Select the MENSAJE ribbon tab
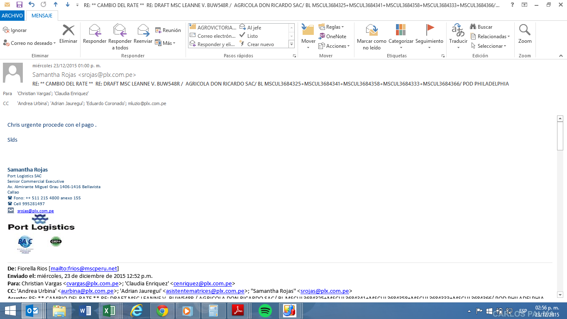The height and width of the screenshot is (319, 567). coord(42,16)
